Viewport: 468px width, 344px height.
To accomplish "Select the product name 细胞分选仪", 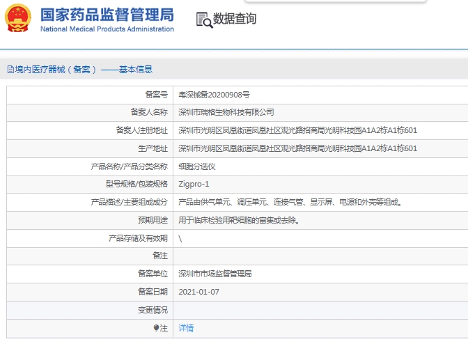I will 197,166.
